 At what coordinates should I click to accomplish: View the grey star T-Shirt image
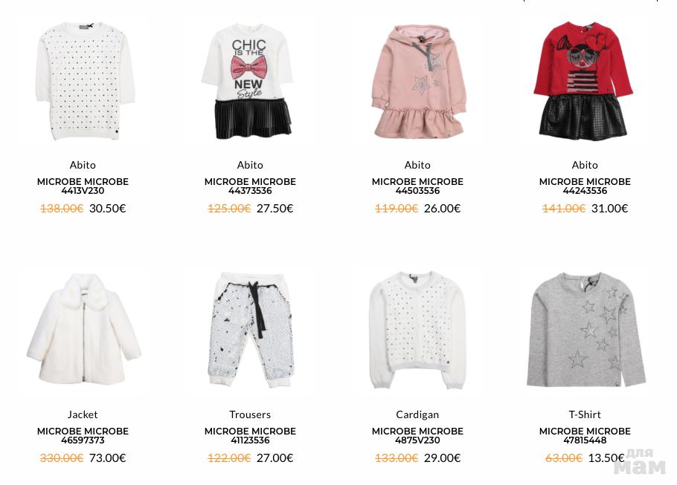click(585, 331)
